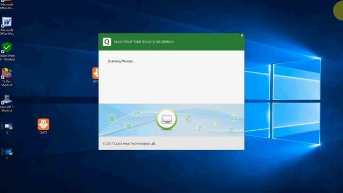Click the shopping cart icon in installer banner
Screen dimensions: 343x193
[111, 118]
